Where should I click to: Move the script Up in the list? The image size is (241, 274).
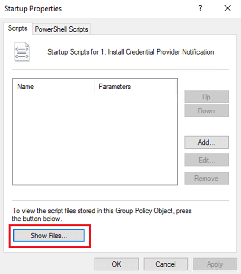(206, 97)
